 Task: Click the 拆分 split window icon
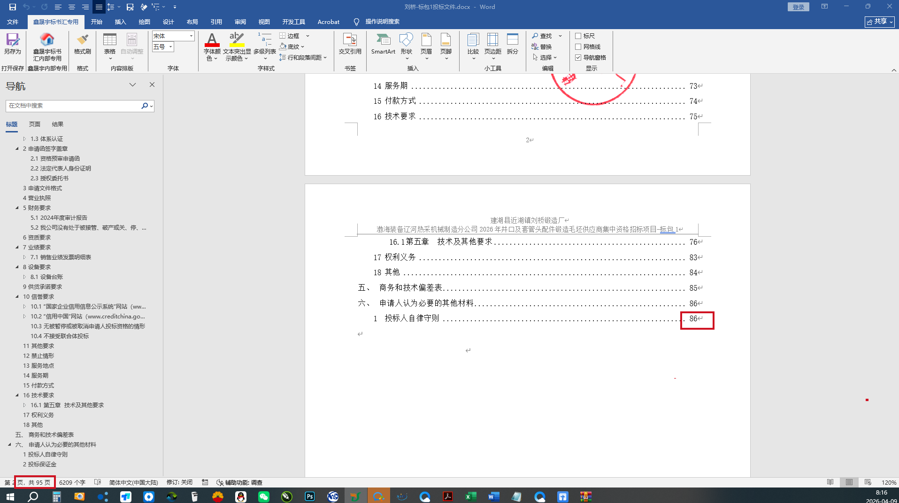pos(513,44)
